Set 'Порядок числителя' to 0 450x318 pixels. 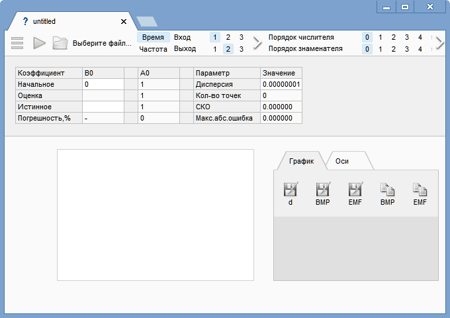click(367, 37)
